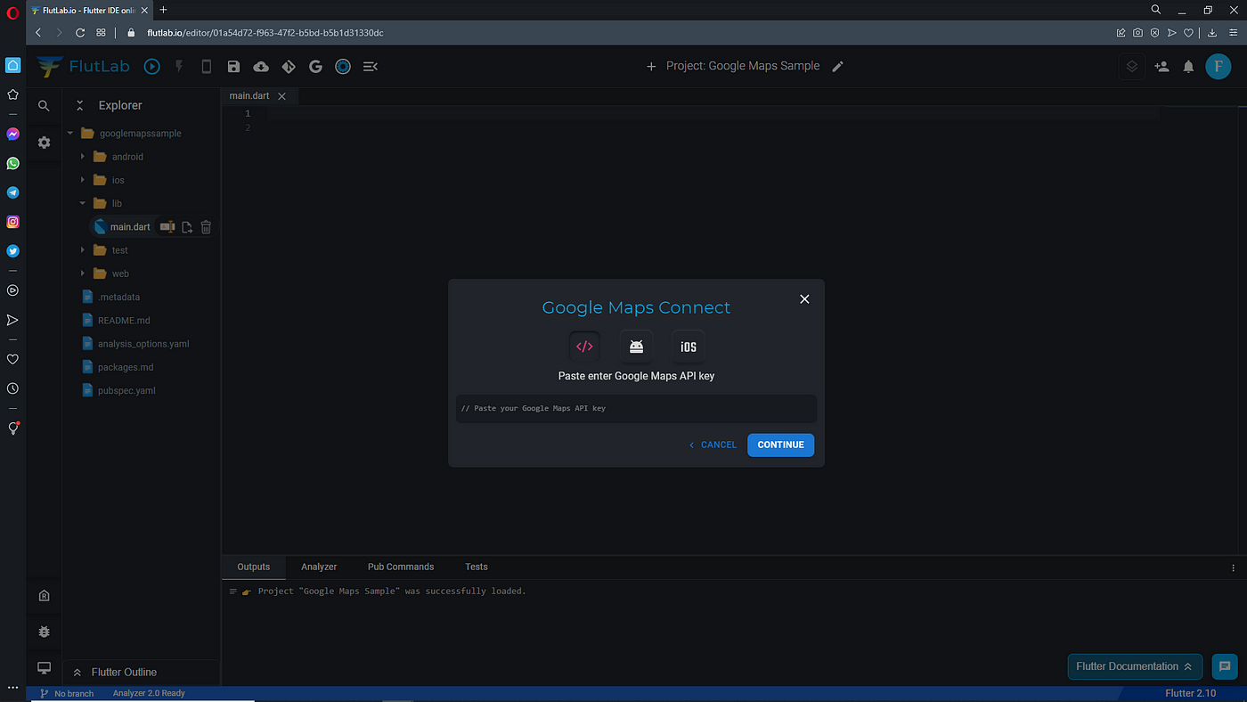Image resolution: width=1247 pixels, height=702 pixels.
Task: Click the add collaborator person icon
Action: pos(1161,66)
